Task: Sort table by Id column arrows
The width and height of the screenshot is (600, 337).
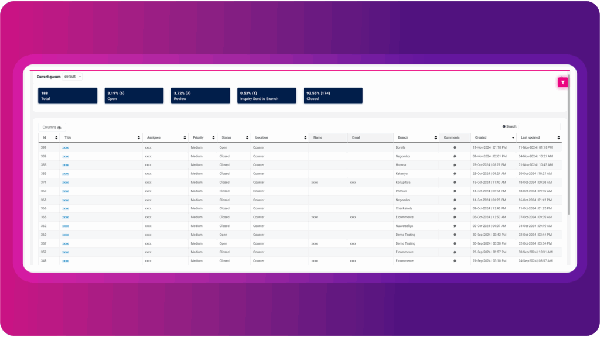Action: [x=56, y=137]
